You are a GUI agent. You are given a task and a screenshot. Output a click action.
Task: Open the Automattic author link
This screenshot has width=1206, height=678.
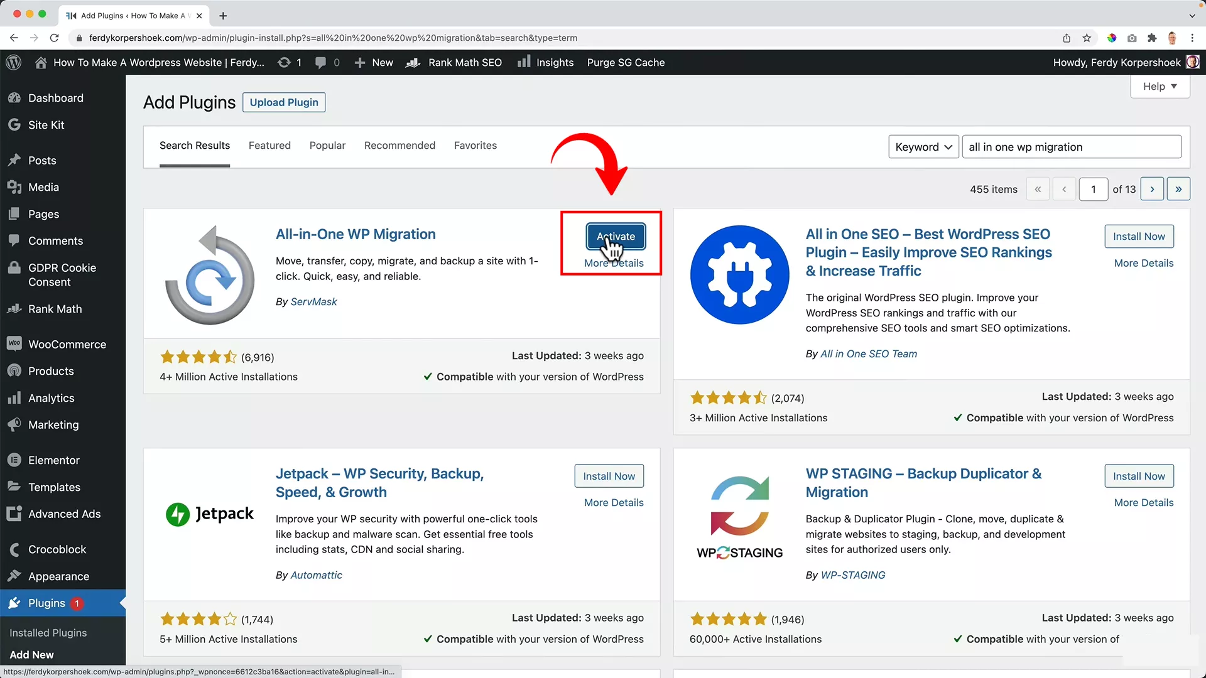pyautogui.click(x=316, y=575)
